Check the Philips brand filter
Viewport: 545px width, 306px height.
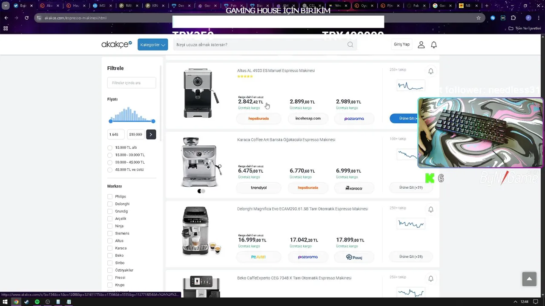pyautogui.click(x=110, y=197)
